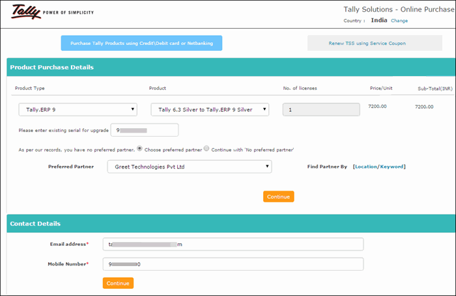Viewport: 456px width, 296px height.
Task: Open the Product Type dropdown showing Tally.ERP 9
Action: click(x=78, y=109)
